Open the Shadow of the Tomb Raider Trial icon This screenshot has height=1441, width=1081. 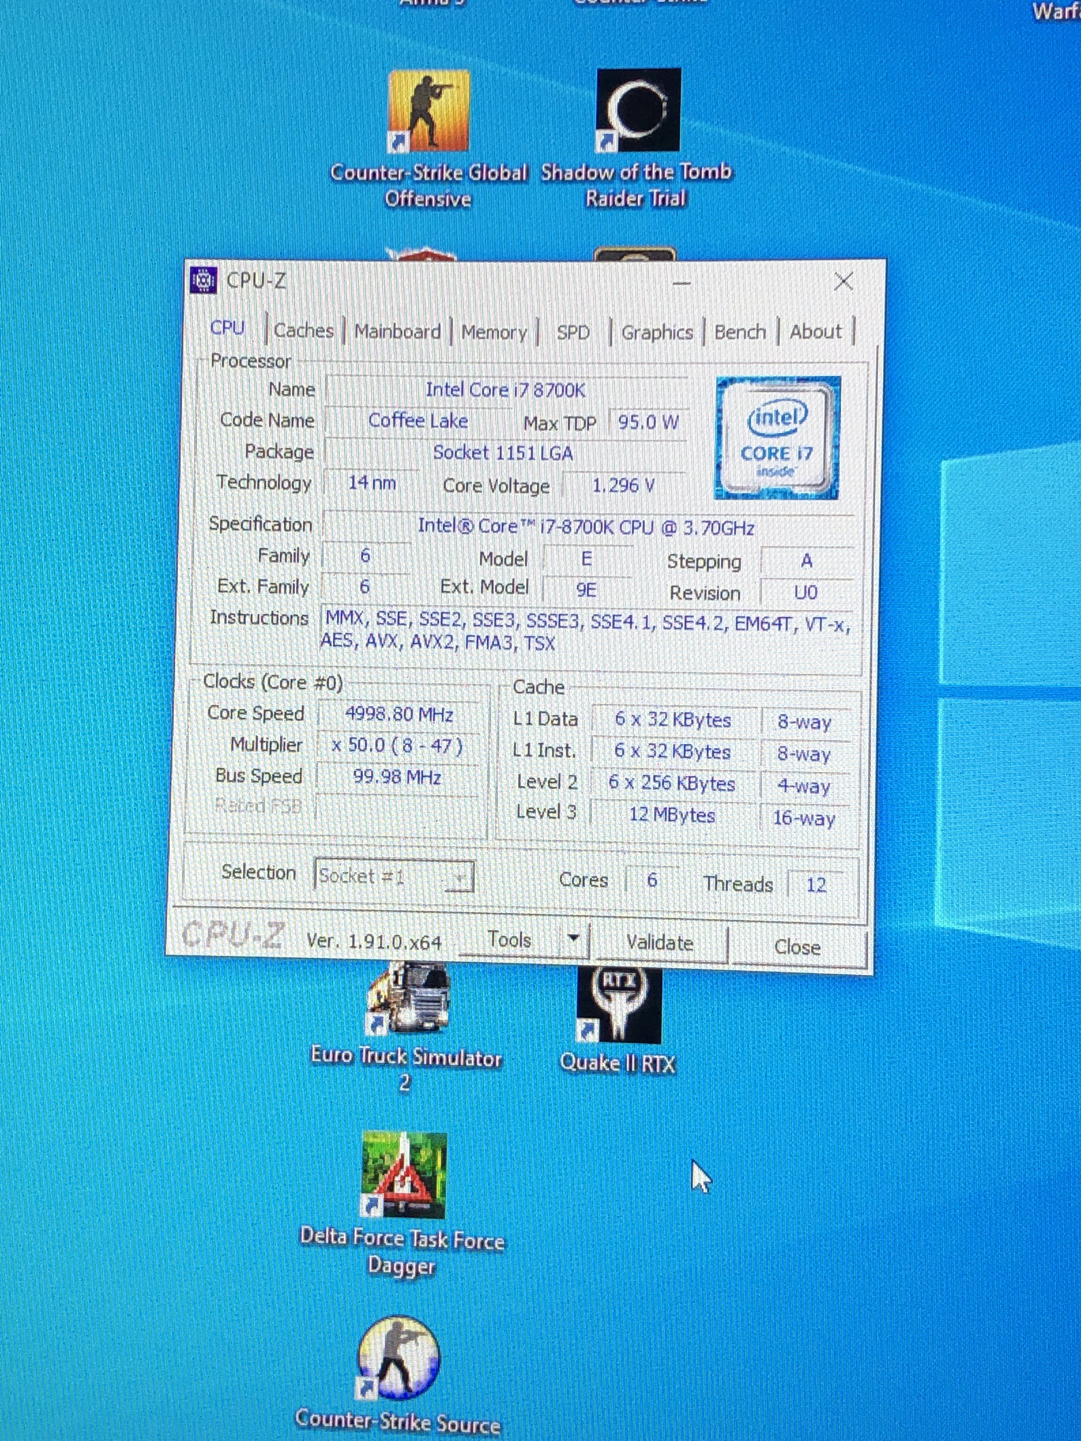[638, 109]
